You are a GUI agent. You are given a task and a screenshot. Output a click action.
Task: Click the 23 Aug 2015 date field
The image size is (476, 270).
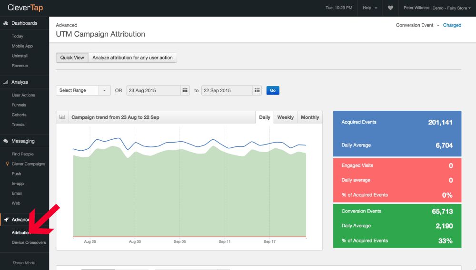pyautogui.click(x=153, y=90)
